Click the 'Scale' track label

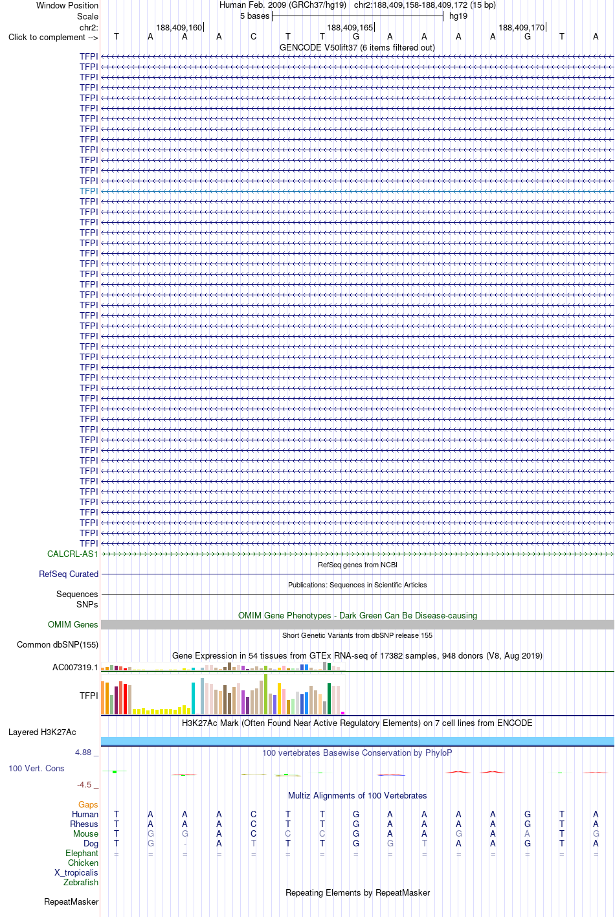click(87, 16)
